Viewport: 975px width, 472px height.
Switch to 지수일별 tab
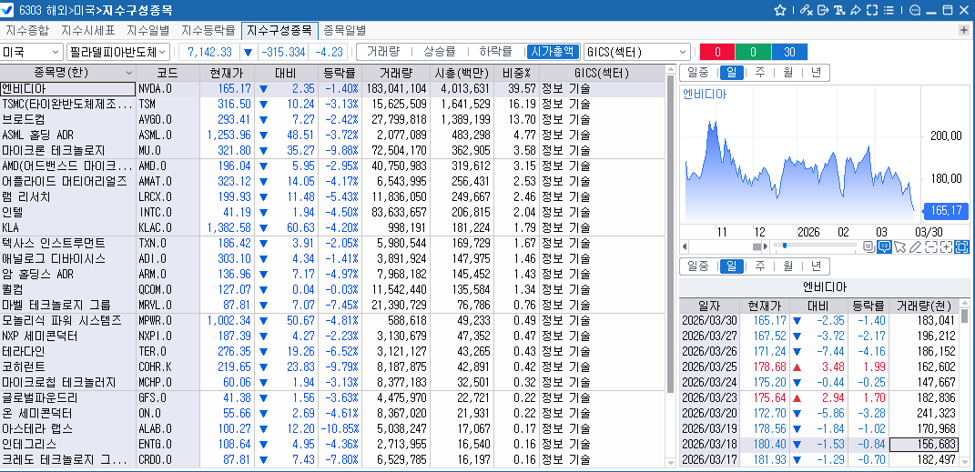click(x=149, y=30)
